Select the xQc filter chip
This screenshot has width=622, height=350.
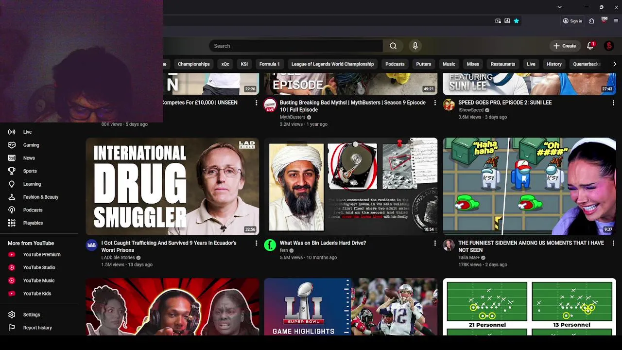coord(225,64)
